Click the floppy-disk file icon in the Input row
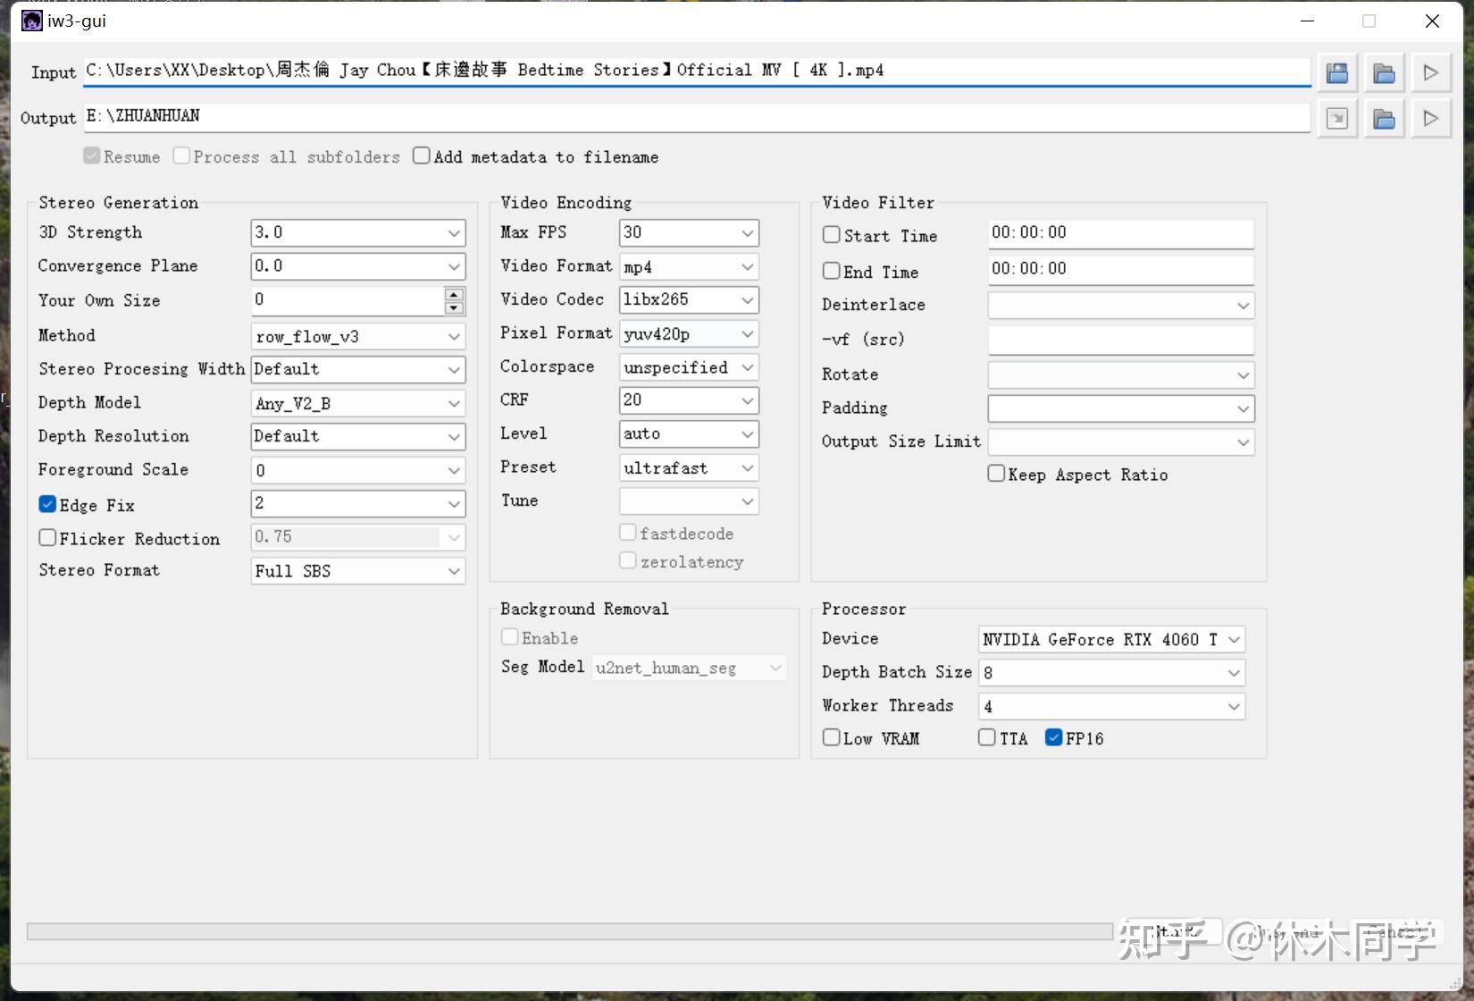This screenshot has width=1474, height=1001. tap(1337, 73)
